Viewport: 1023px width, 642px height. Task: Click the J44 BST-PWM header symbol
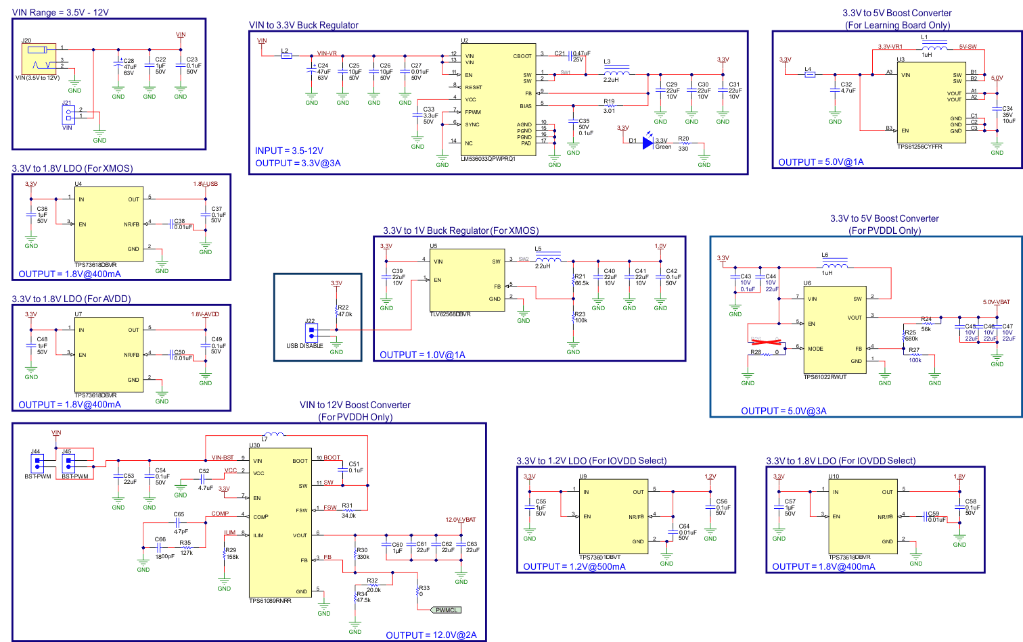(x=37, y=463)
